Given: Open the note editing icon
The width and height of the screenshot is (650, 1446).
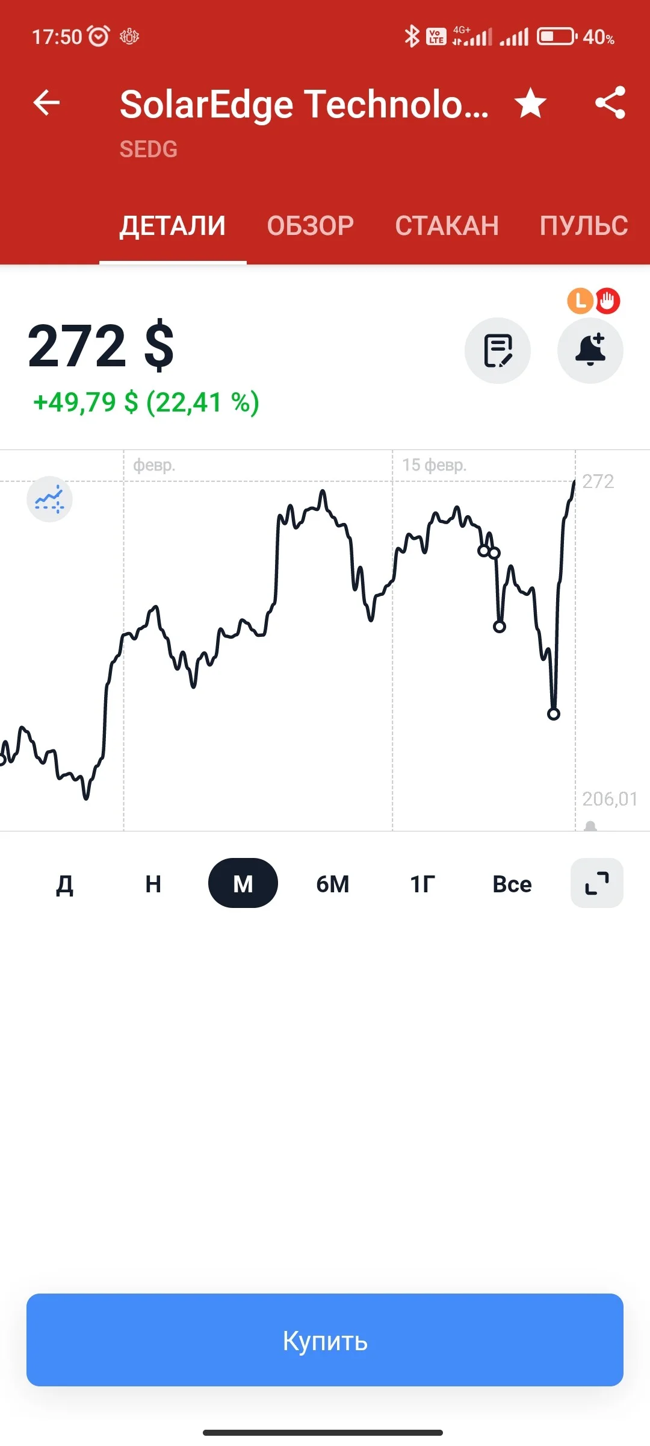Looking at the screenshot, I should [498, 351].
